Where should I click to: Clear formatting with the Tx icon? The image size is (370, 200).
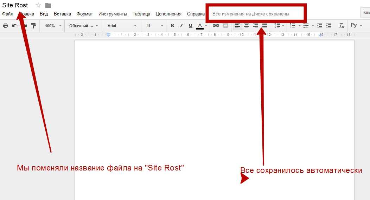[341, 26]
